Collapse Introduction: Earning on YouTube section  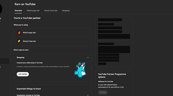88,95
